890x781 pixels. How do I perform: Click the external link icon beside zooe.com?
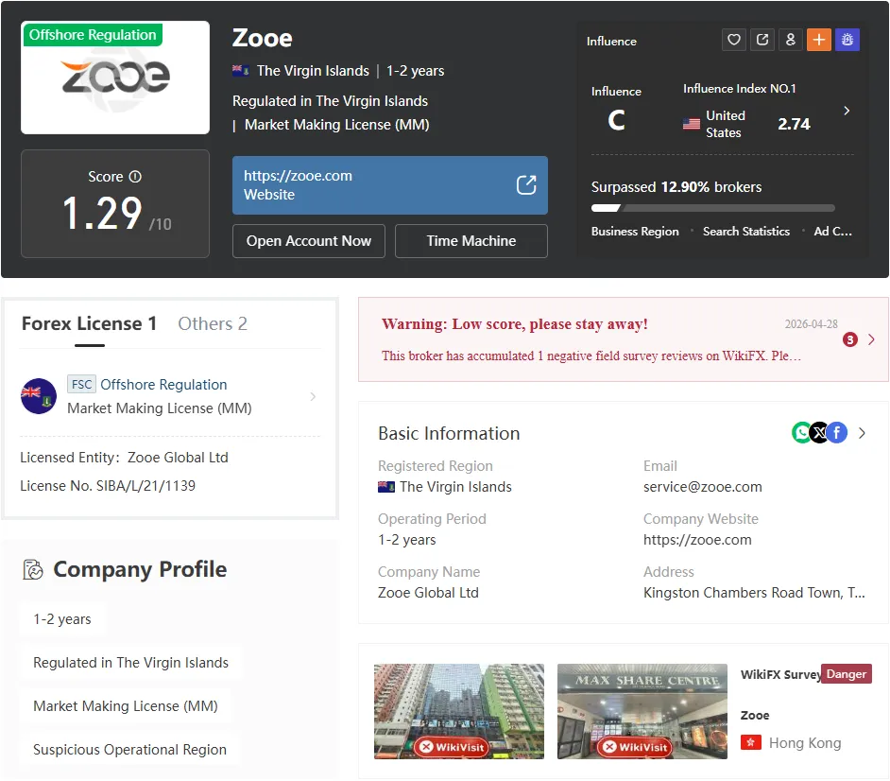526,185
